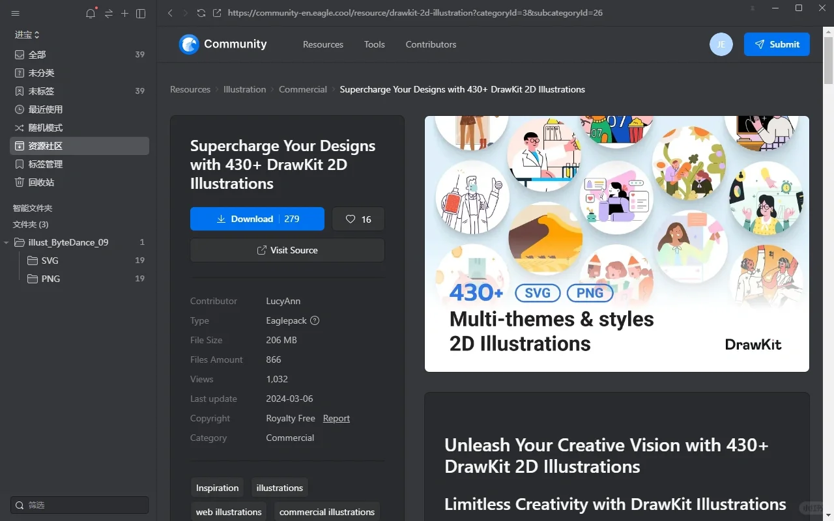Click the search magnifier icon in the filter box

tap(20, 505)
